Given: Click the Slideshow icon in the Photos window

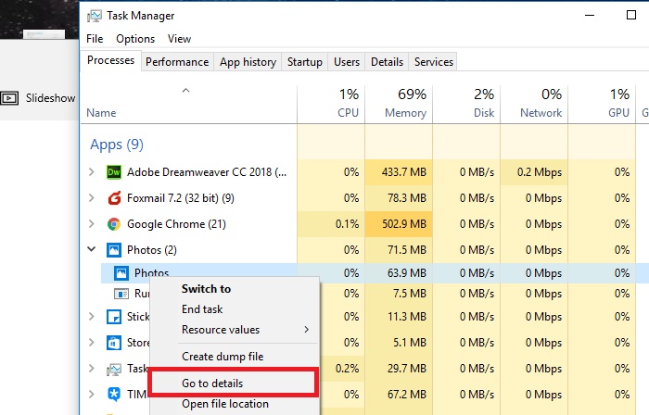Looking at the screenshot, I should click(9, 98).
